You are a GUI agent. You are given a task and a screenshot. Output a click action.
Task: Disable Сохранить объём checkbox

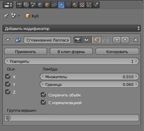click(43, 95)
